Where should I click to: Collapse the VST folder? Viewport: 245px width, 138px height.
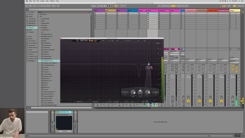[x=39, y=17]
